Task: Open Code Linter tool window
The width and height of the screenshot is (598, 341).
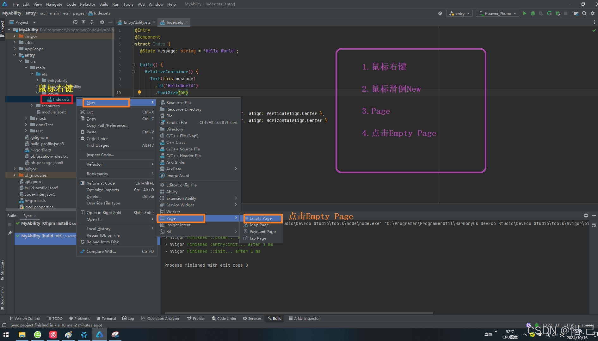Action: (224, 318)
